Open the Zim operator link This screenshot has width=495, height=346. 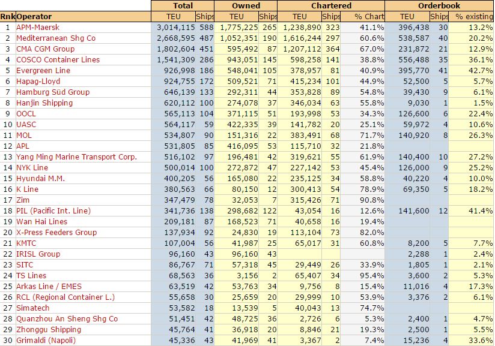click(x=23, y=200)
